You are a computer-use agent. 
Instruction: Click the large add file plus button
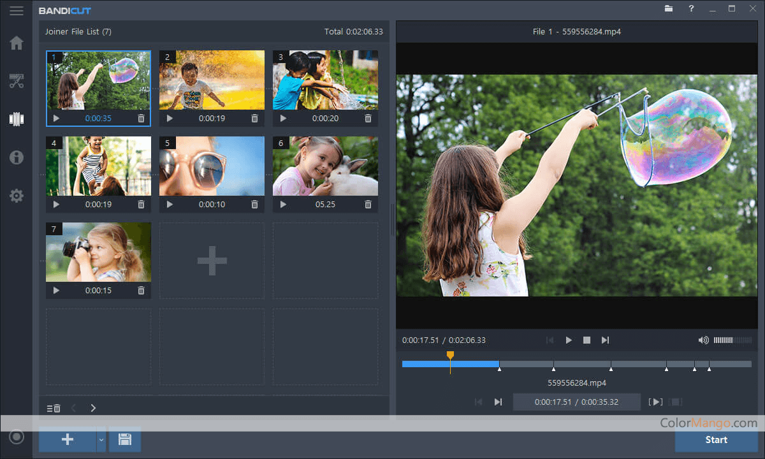(67, 439)
